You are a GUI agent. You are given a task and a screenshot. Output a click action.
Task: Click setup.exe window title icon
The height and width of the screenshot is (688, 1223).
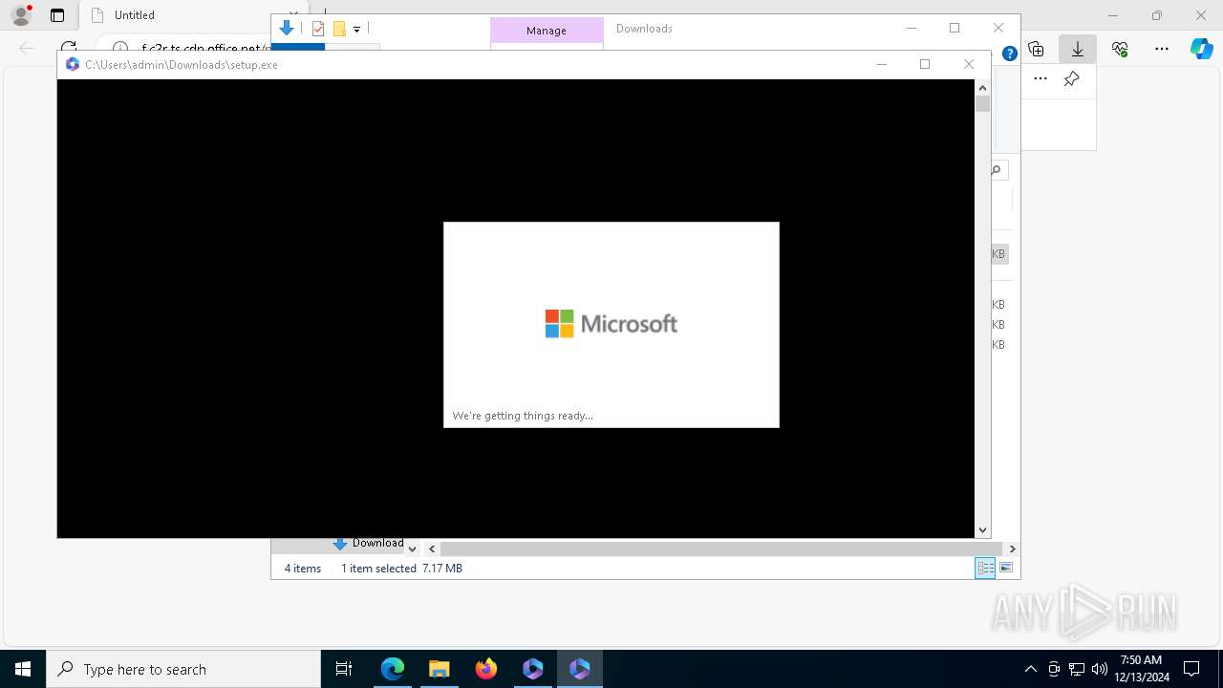[73, 65]
